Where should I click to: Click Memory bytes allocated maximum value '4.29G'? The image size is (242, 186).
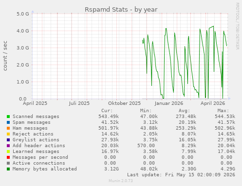[x=228, y=169]
